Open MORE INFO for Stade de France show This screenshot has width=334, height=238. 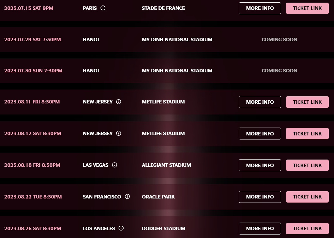coord(260,8)
